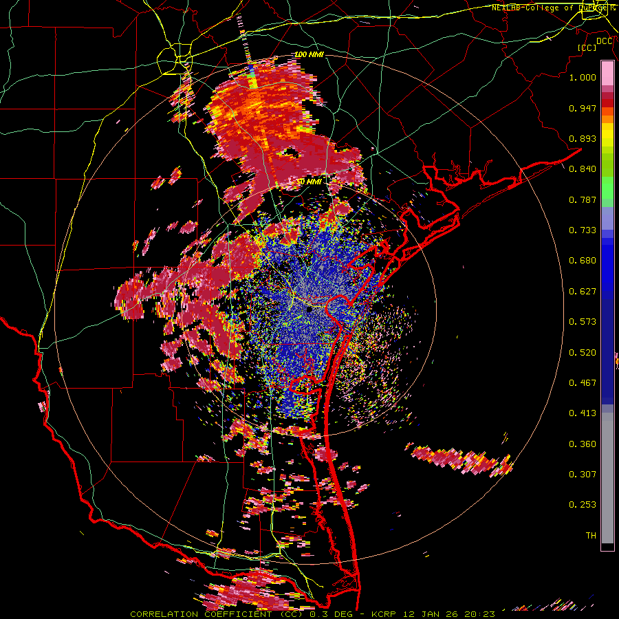This screenshot has height=619, width=619.
Task: Select the 0.467 scale value
Action: click(583, 383)
